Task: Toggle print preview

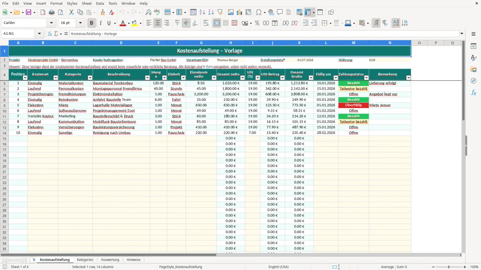Action: (x=60, y=12)
